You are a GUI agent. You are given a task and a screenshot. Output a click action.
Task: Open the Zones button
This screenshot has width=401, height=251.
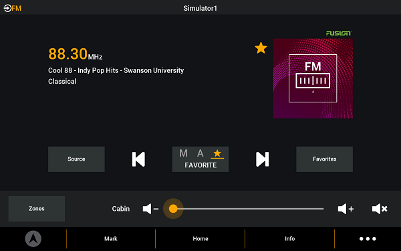pyautogui.click(x=37, y=209)
